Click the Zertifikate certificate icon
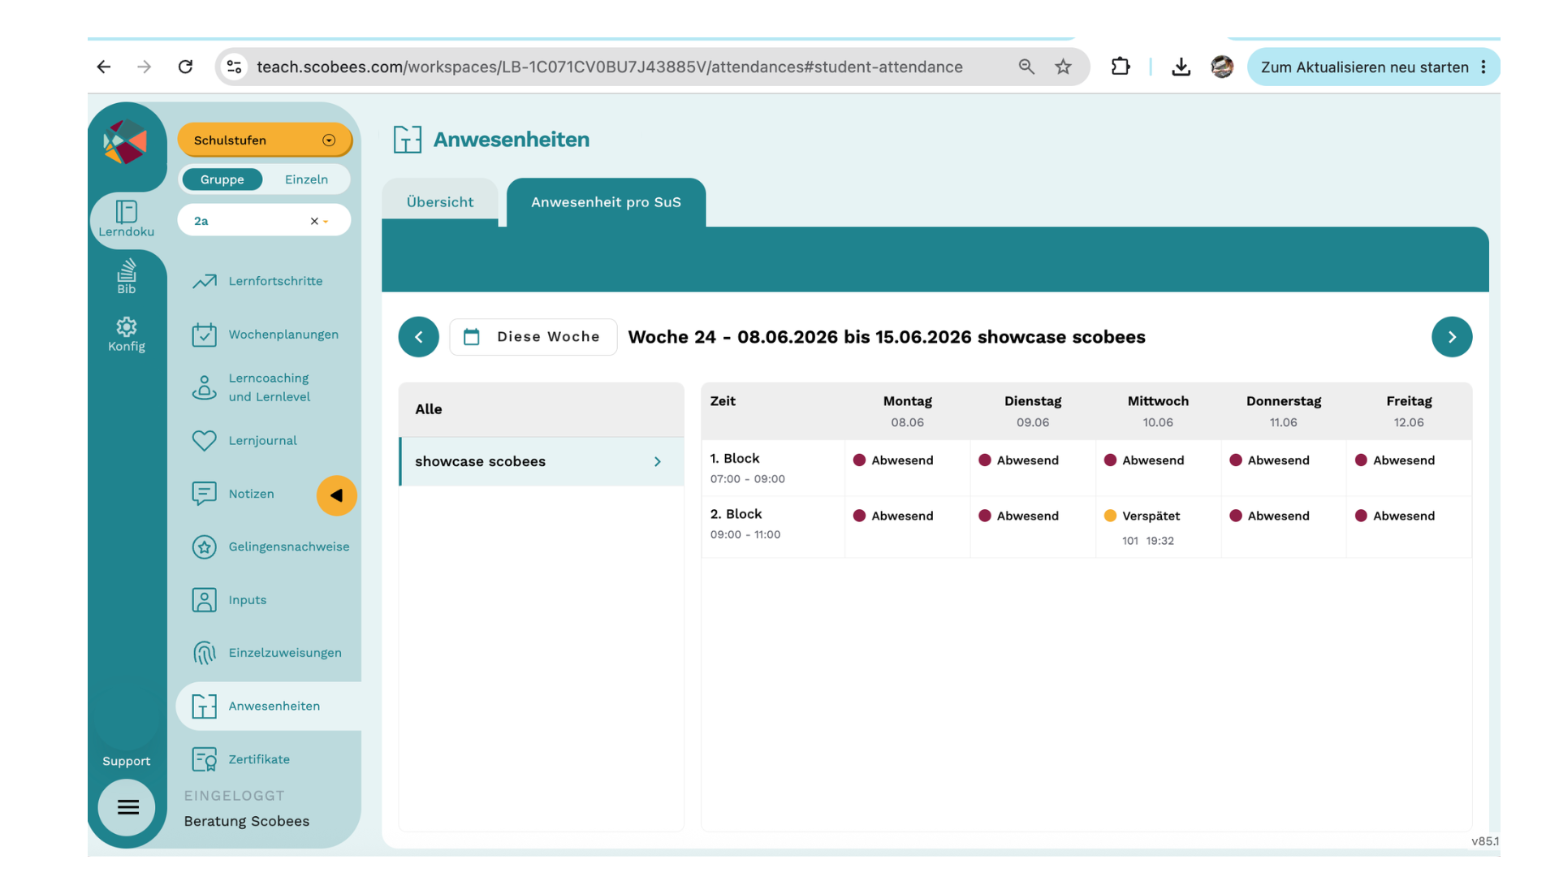Image resolution: width=1559 pixels, height=877 pixels. (204, 759)
